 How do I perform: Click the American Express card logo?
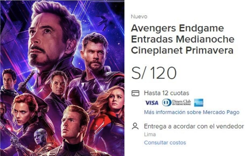coord(199,103)
